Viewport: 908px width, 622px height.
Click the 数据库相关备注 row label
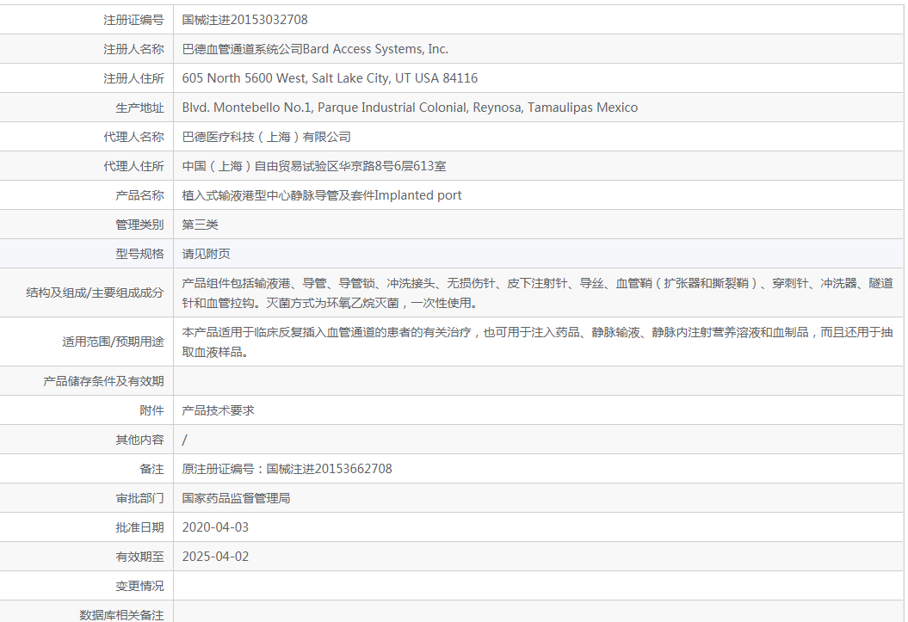tap(121, 614)
